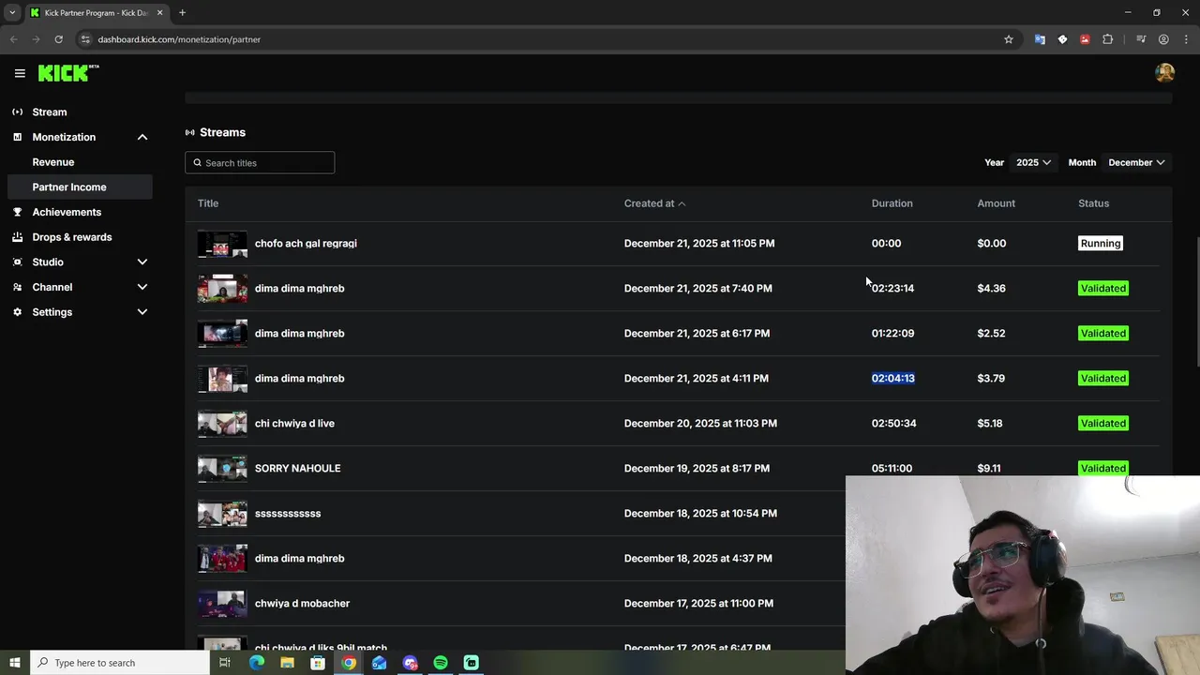Viewport: 1200px width, 675px height.
Task: Open the Year 2025 dropdown
Action: [x=1033, y=162]
